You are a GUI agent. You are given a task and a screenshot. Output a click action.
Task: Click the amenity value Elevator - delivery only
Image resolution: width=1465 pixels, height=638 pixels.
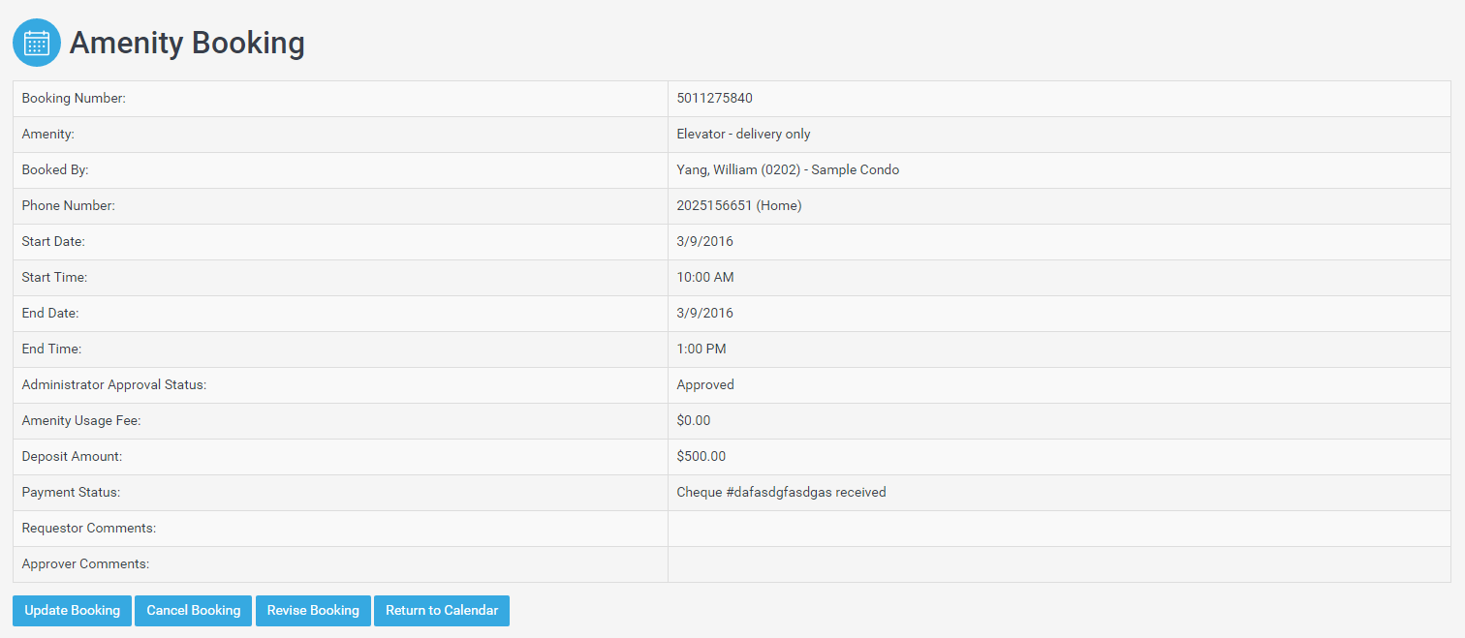click(743, 134)
